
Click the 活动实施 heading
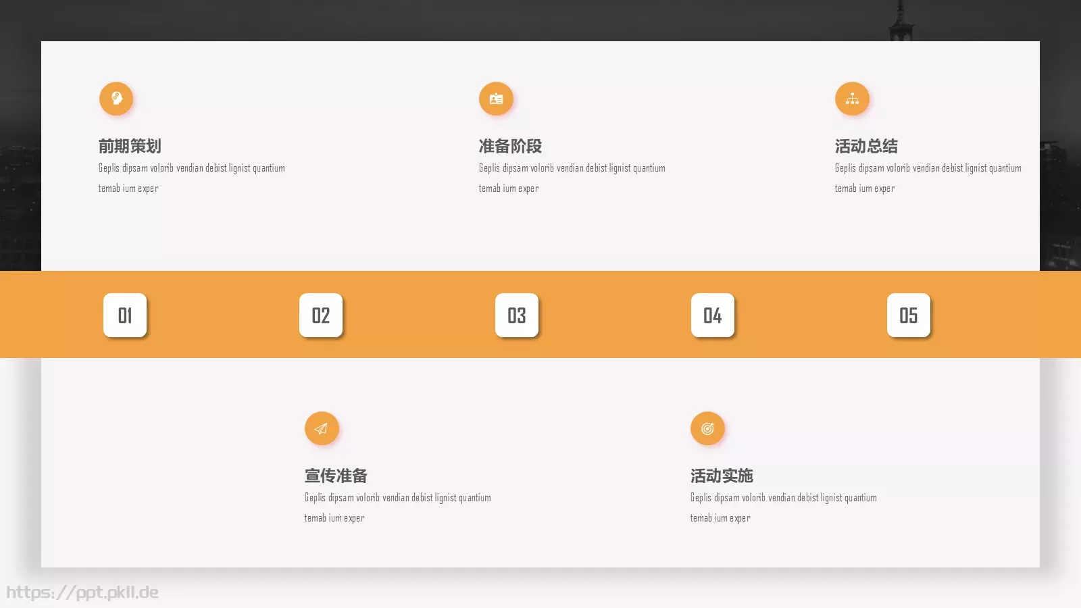[722, 476]
